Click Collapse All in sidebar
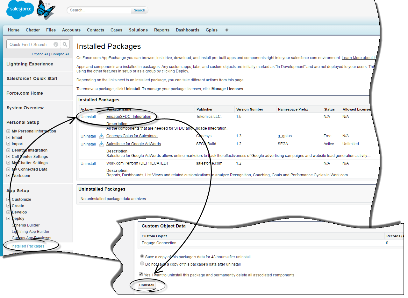408x298 pixels. [60, 54]
